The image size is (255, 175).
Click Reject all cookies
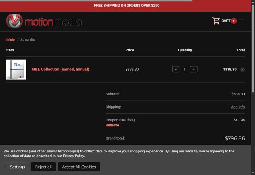click(x=43, y=167)
